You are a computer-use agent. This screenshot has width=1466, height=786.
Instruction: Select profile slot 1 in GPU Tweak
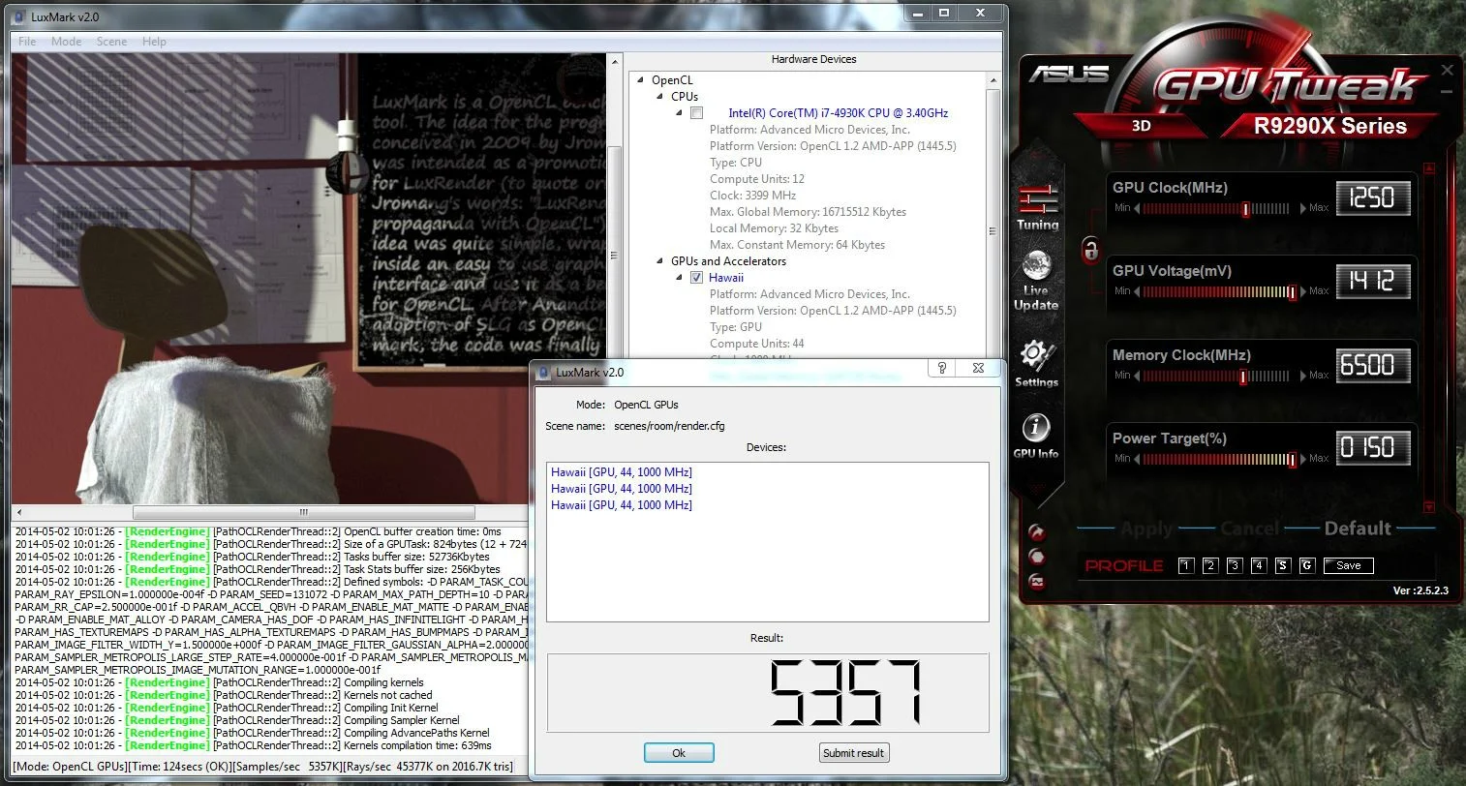(x=1186, y=565)
